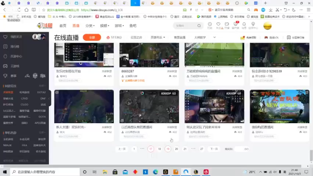Click the GO page jump button
The image size is (313, 176).
246,149
